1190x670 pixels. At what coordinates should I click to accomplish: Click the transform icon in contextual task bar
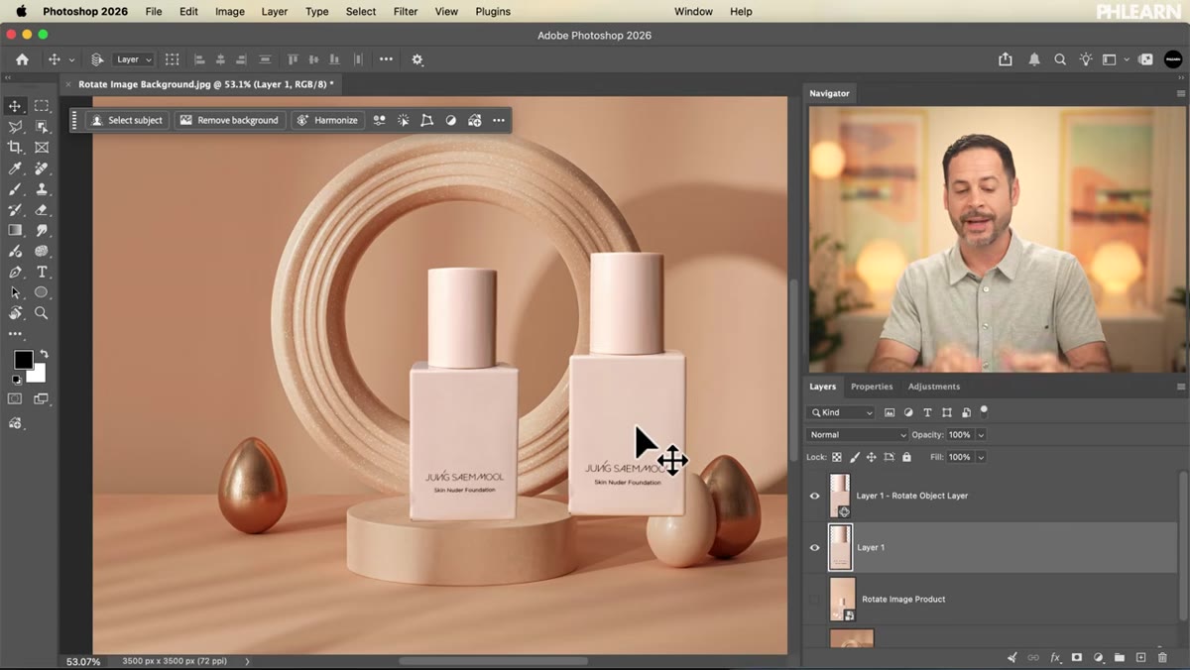tap(427, 120)
